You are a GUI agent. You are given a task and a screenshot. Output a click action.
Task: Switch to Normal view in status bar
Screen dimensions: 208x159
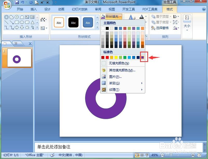coord(137,155)
